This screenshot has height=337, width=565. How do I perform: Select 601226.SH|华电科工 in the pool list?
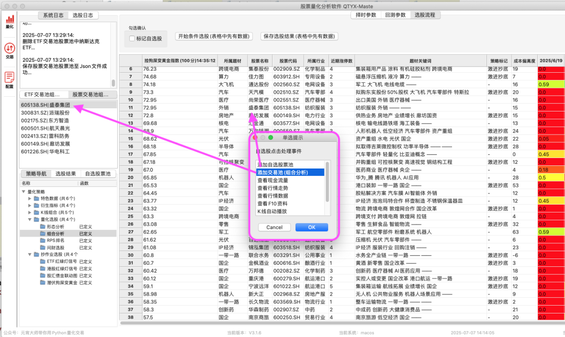coord(68,152)
